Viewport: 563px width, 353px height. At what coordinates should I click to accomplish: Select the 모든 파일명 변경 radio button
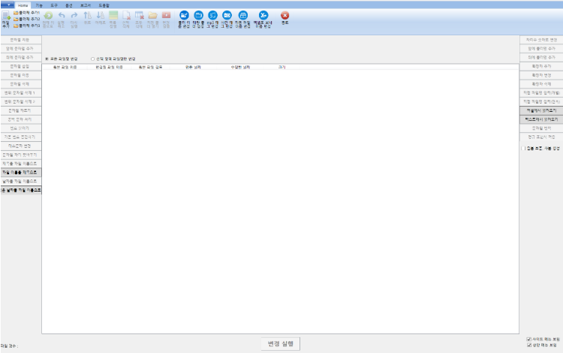[47, 59]
